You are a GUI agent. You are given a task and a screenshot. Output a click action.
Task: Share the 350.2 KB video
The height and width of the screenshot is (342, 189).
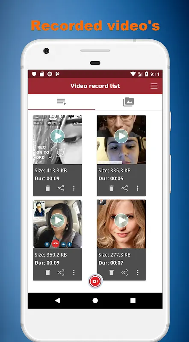tap(61, 272)
